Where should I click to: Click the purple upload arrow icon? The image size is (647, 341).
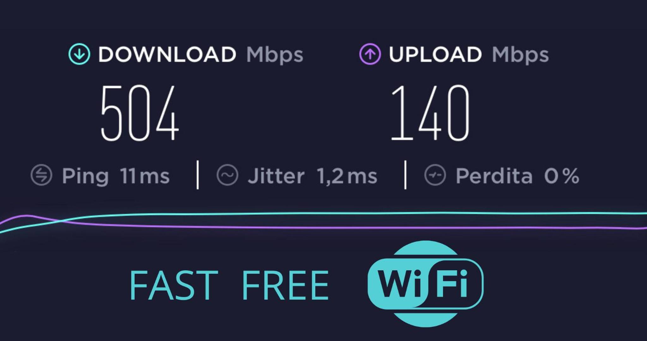(x=370, y=54)
